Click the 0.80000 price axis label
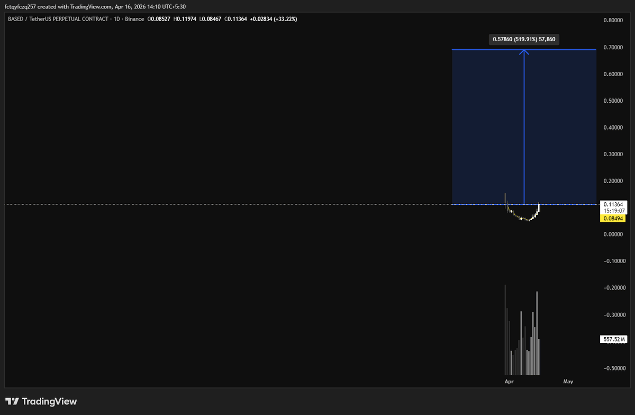Image resolution: width=635 pixels, height=415 pixels. [613, 21]
